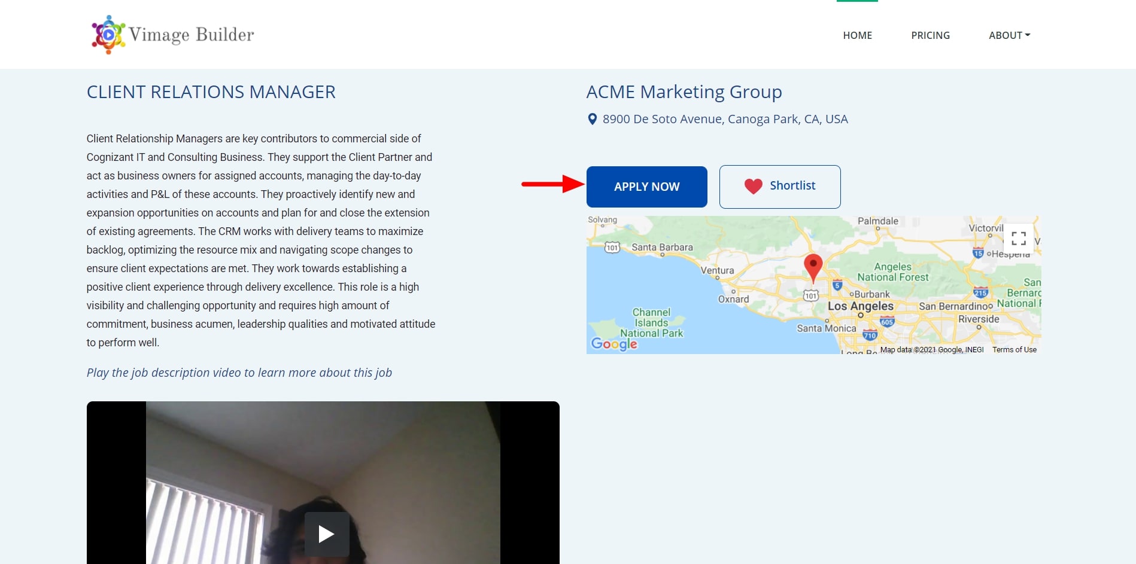1136x564 pixels.
Task: Click the Interstate 215 shield on map
Action: click(980, 292)
